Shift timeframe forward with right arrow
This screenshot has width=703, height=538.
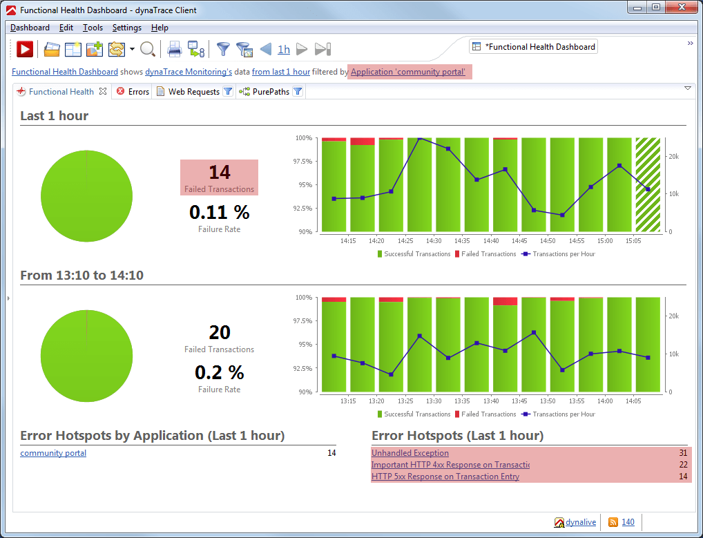(302, 49)
